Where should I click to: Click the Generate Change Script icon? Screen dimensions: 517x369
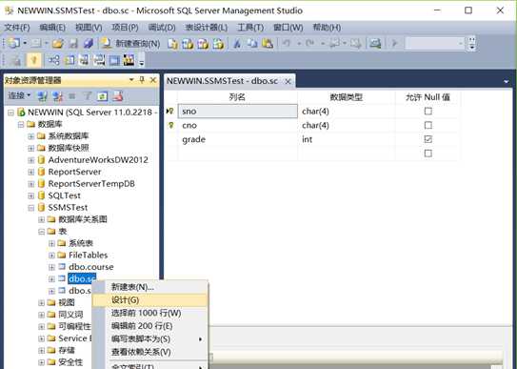(15, 60)
